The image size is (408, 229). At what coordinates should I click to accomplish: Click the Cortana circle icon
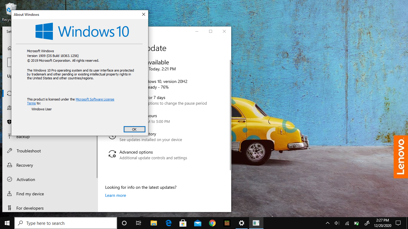coord(124,223)
